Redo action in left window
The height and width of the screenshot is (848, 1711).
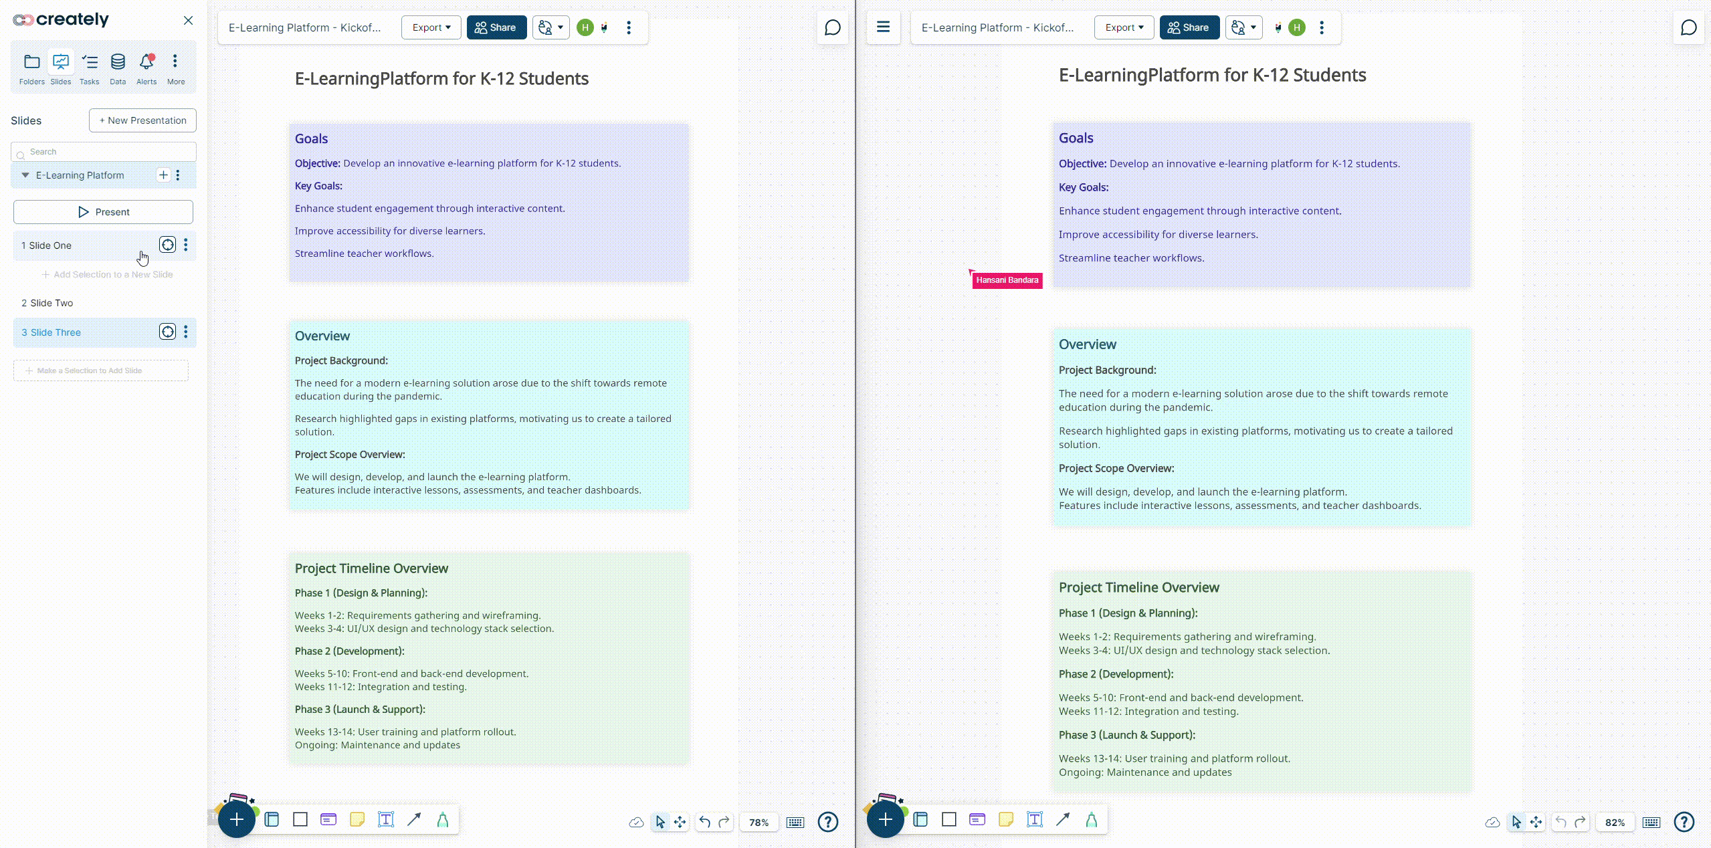pyautogui.click(x=724, y=822)
